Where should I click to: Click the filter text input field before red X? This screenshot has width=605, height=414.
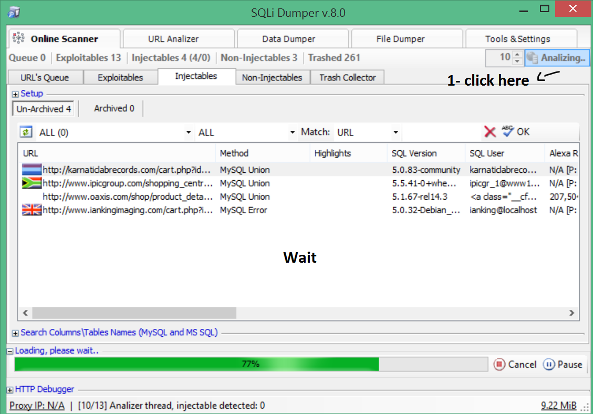[x=441, y=132]
